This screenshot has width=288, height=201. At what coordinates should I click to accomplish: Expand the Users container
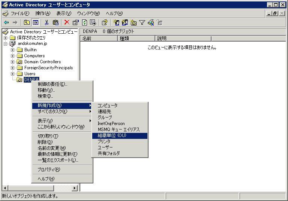12,74
